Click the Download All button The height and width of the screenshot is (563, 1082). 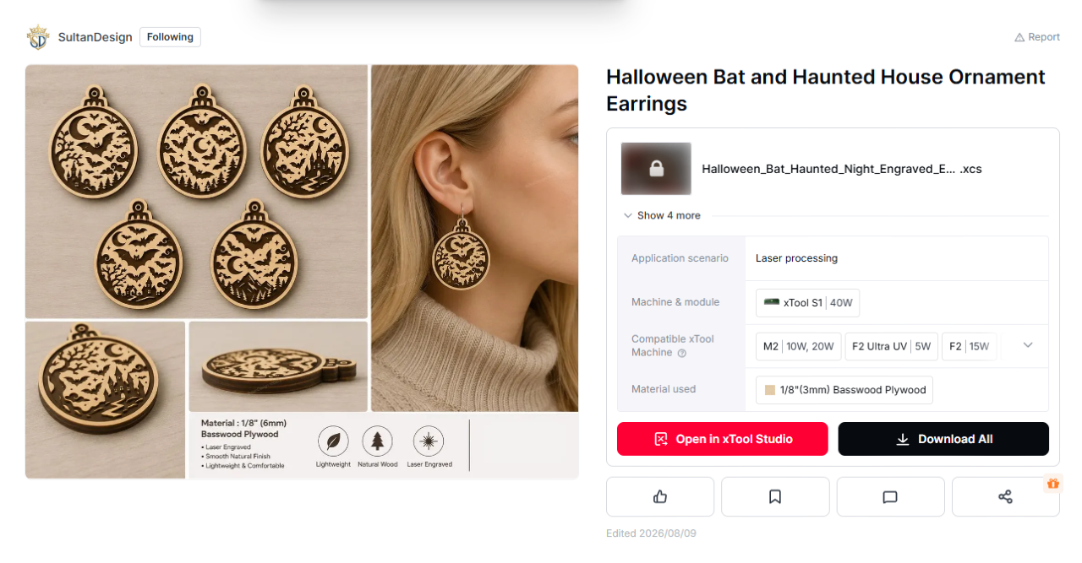(943, 439)
